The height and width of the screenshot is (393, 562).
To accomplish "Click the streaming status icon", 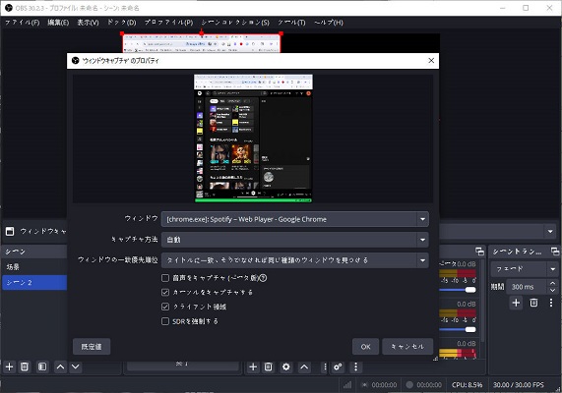I will pyautogui.click(x=365, y=385).
